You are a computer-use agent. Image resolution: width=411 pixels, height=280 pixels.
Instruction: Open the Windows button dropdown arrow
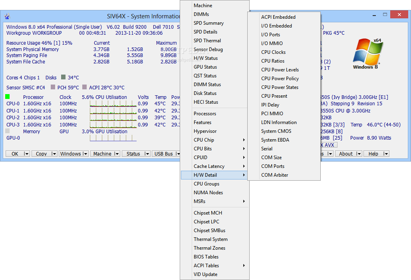click(85, 154)
